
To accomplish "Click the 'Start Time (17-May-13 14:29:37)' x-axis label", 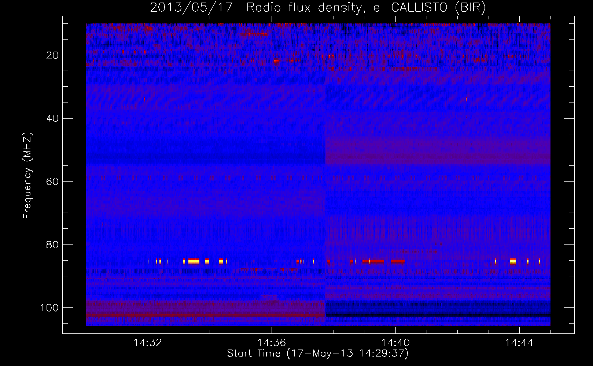I will [x=318, y=354].
